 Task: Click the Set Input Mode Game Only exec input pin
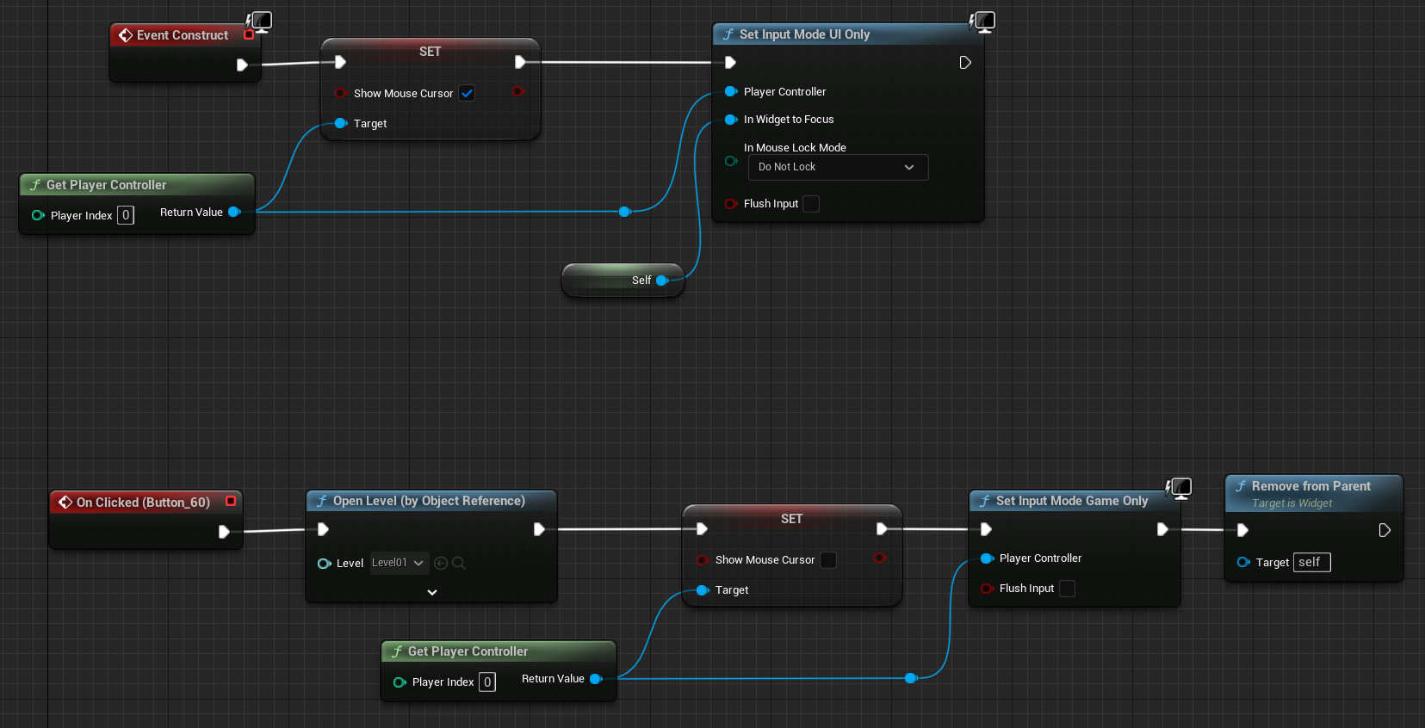[986, 529]
